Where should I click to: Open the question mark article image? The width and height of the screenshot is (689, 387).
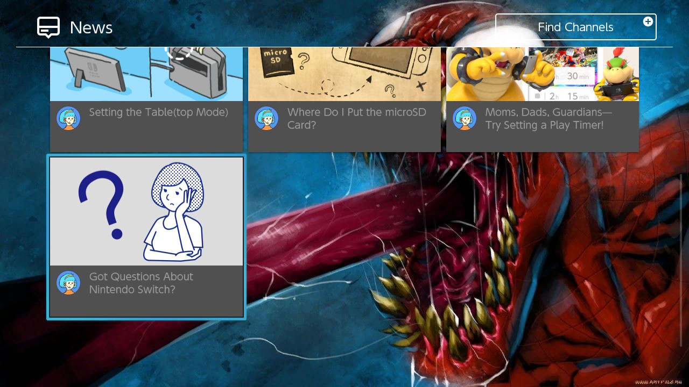(146, 211)
